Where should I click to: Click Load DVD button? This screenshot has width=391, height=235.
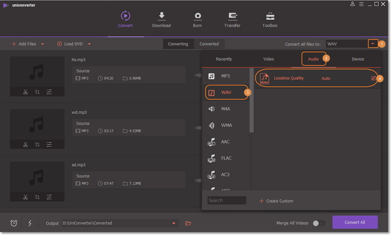pyautogui.click(x=70, y=44)
